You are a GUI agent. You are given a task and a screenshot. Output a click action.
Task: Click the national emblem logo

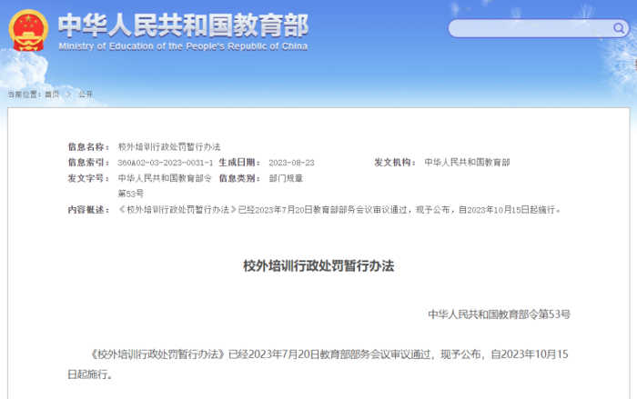tap(28, 30)
